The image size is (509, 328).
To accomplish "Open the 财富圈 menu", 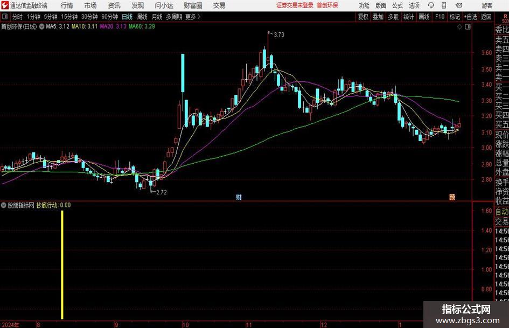I will [193, 5].
